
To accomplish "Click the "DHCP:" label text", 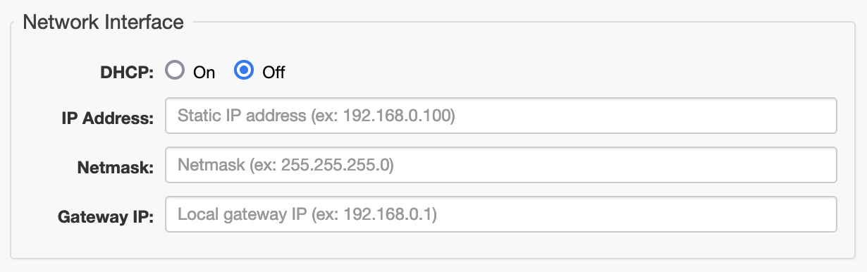I will pyautogui.click(x=128, y=72).
